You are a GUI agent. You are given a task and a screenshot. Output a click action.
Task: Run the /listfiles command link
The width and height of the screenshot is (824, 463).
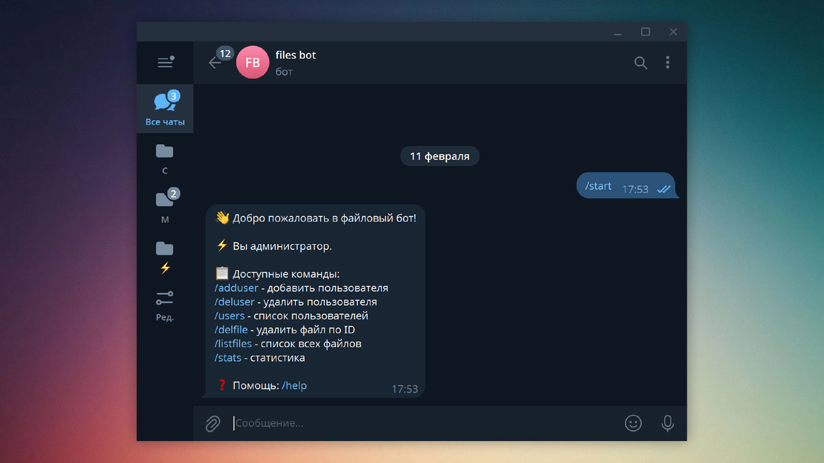233,344
